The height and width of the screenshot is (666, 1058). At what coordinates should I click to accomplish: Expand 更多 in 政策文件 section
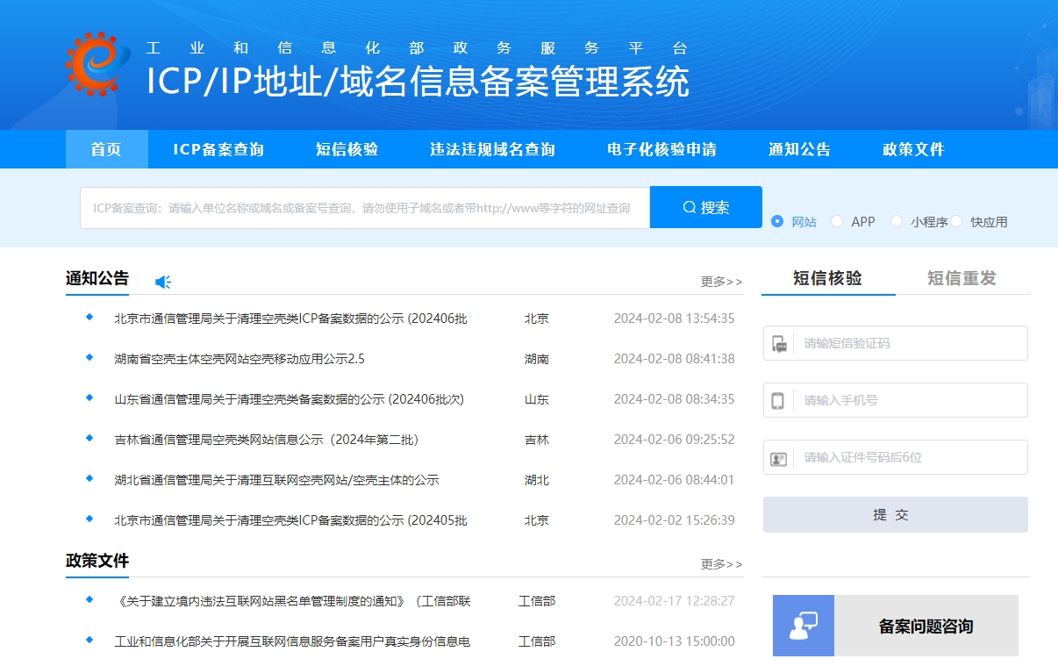coord(721,564)
